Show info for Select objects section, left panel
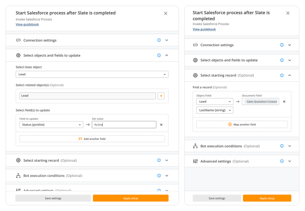The height and width of the screenshot is (211, 305). click(x=159, y=55)
